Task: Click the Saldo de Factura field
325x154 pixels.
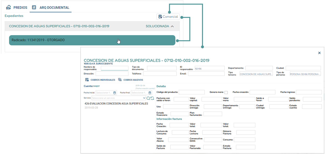Action: point(180,147)
